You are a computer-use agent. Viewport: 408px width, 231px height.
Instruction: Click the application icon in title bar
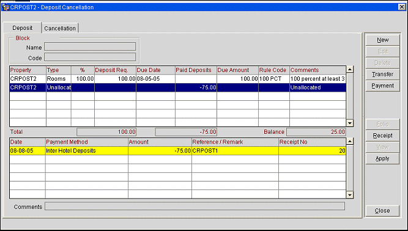coord(6,7)
